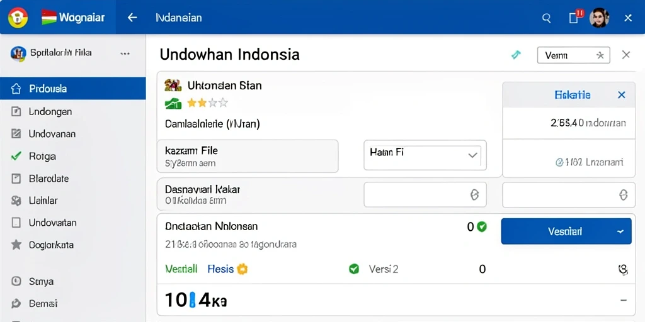
Task: Click the green Vesriall link
Action: (181, 269)
